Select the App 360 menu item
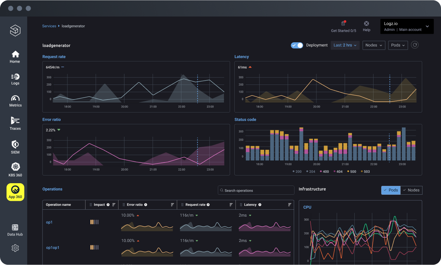The height and width of the screenshot is (265, 441). tap(15, 192)
